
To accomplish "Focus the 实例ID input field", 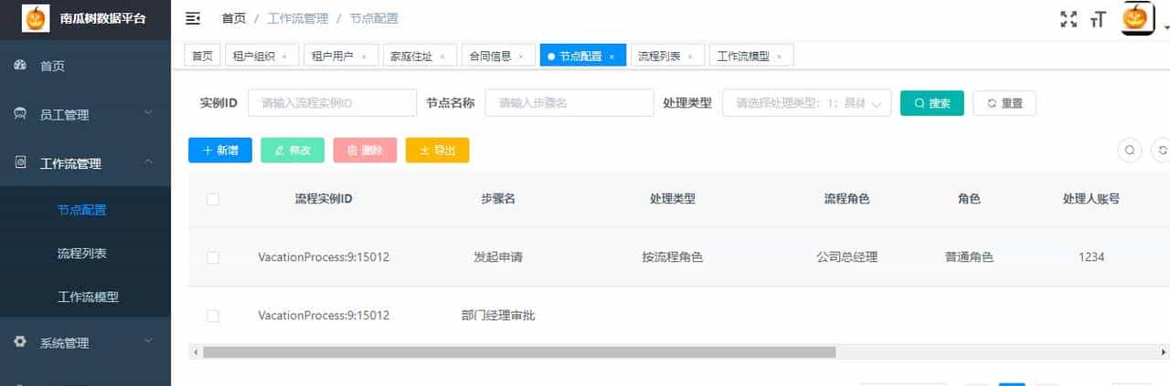I will pos(332,103).
